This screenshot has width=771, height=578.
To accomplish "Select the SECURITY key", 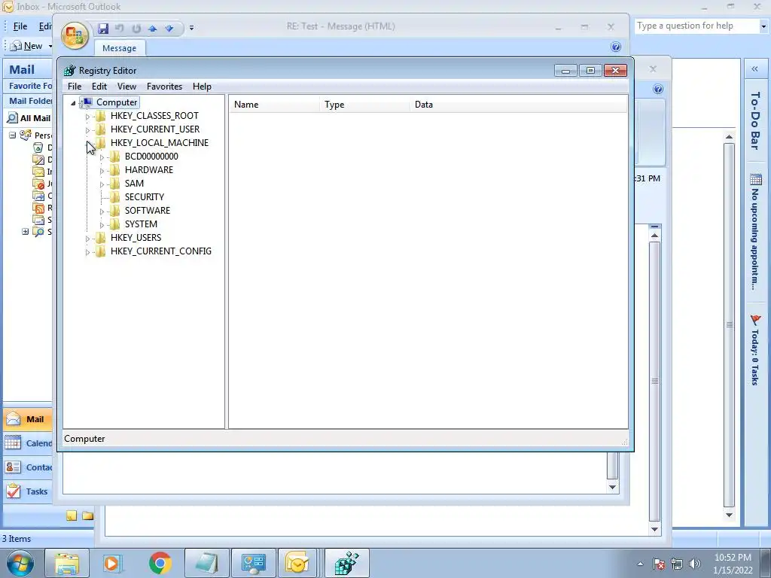I will click(144, 196).
